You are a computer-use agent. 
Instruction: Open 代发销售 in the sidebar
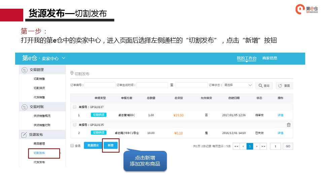39,97
